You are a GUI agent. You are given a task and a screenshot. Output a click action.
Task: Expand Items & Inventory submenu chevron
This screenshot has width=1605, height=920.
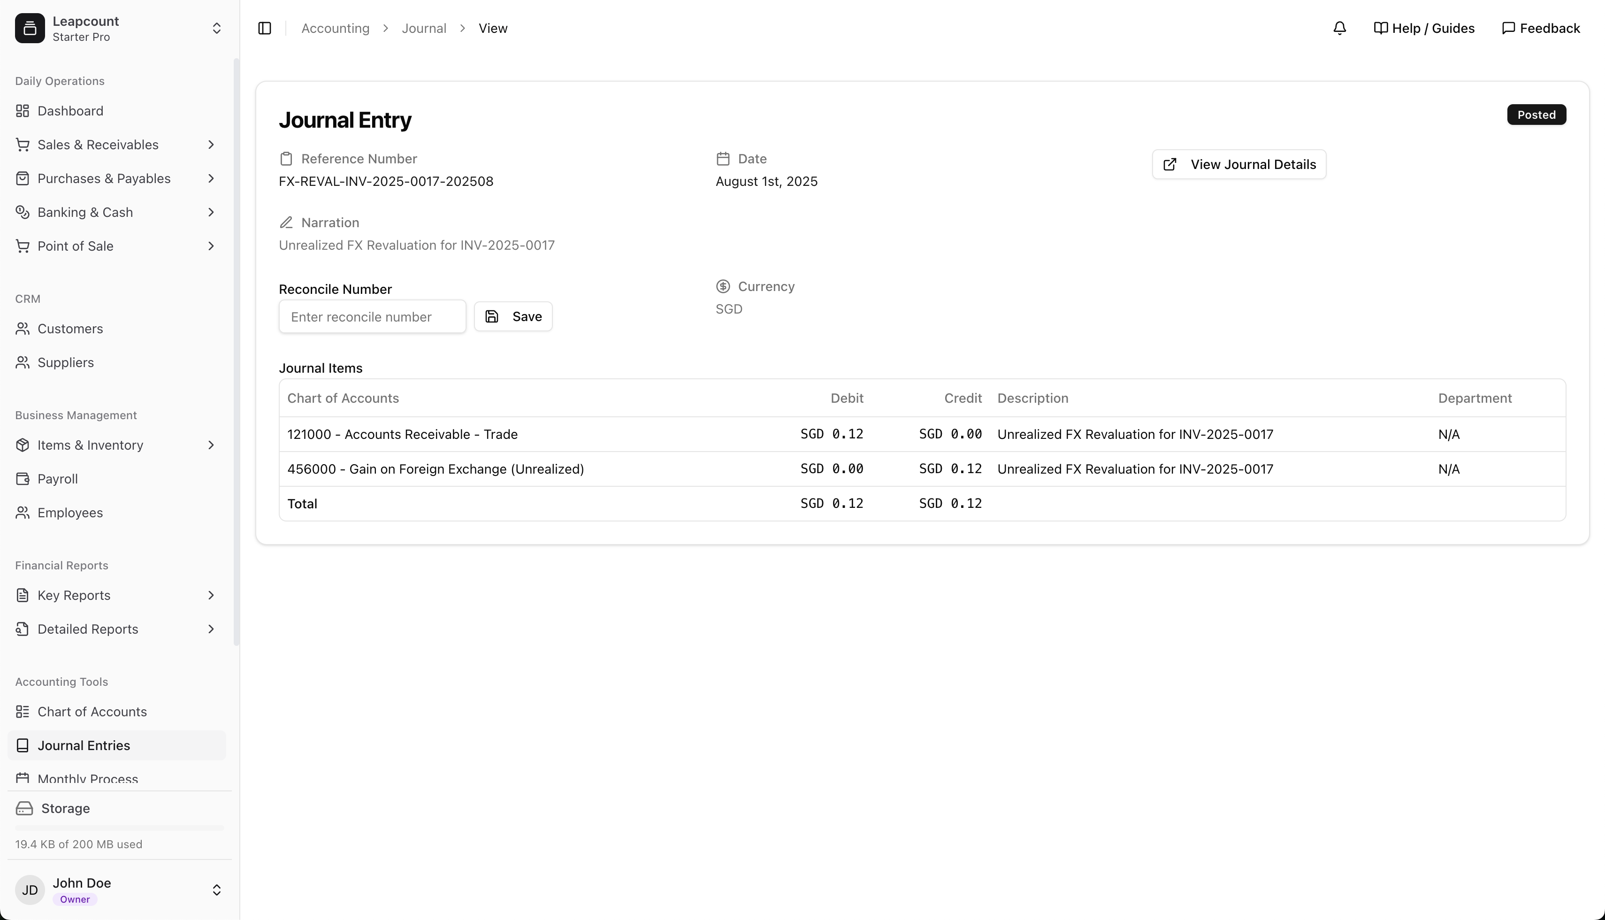click(211, 445)
